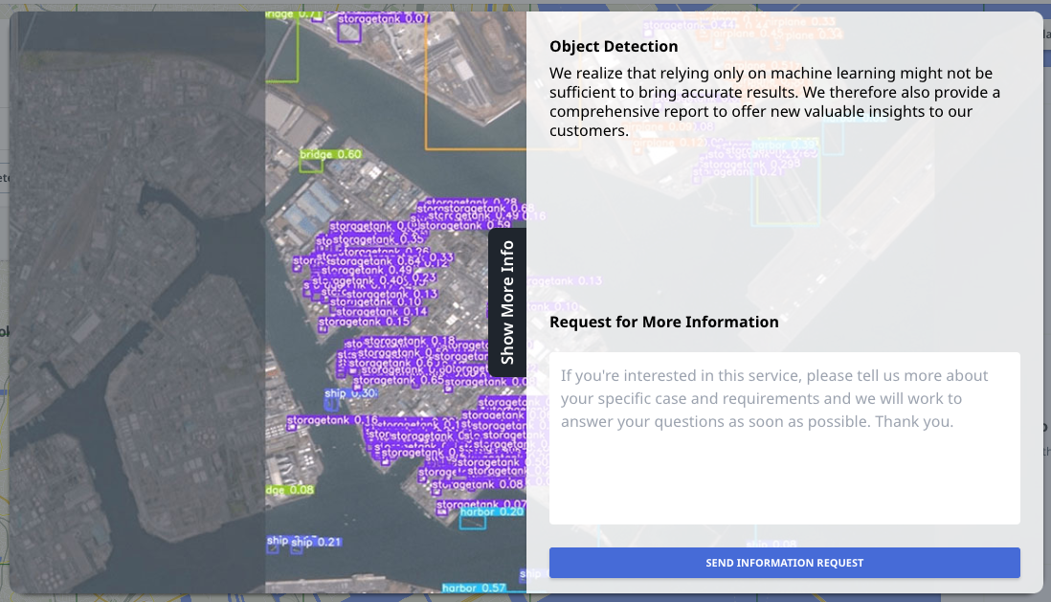
Task: Click the Show More Info vertical tab
Action: [507, 302]
